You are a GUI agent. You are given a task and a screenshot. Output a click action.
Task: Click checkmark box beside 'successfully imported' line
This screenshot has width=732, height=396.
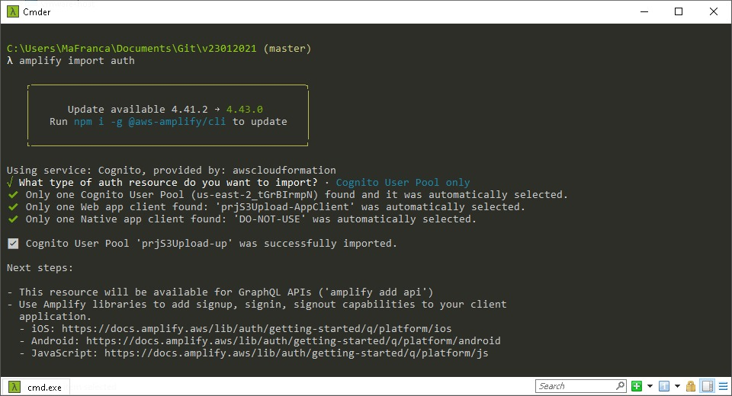[x=13, y=243]
